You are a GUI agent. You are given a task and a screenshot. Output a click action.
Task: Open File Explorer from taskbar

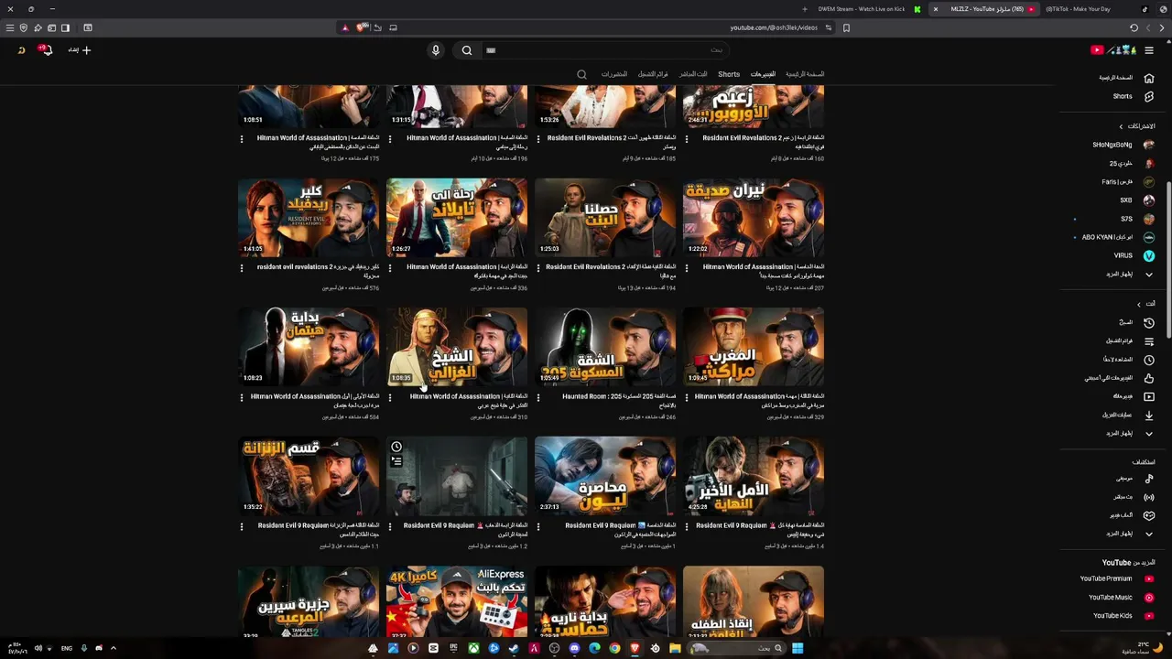coord(675,648)
